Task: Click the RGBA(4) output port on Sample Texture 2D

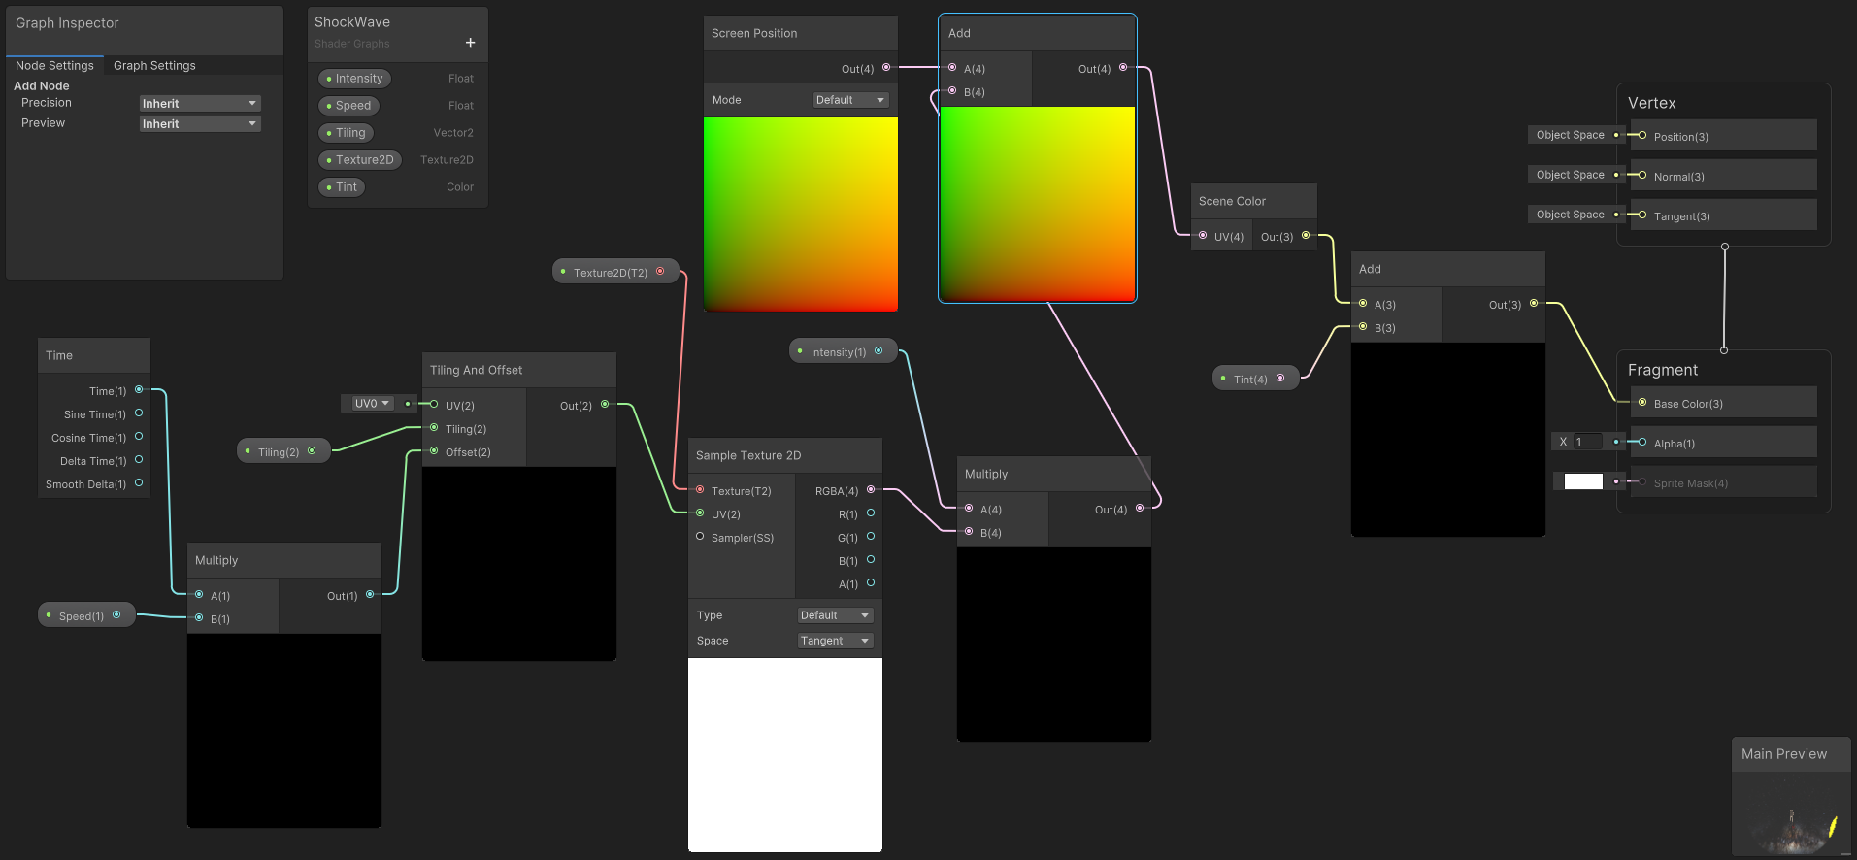Action: click(x=871, y=490)
